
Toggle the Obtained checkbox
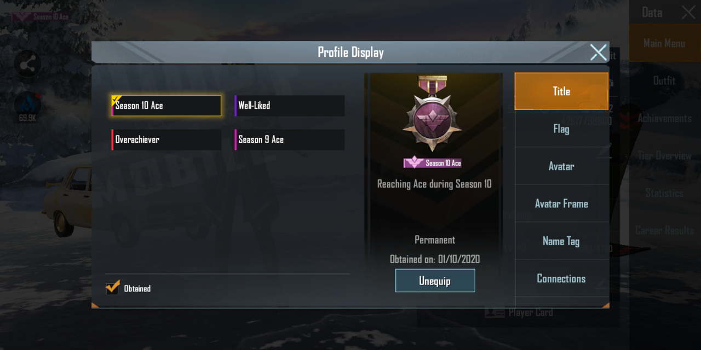coord(113,288)
